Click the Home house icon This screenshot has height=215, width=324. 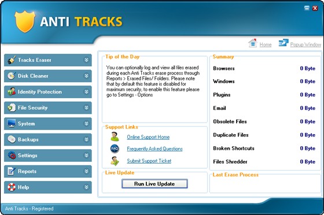click(x=253, y=43)
